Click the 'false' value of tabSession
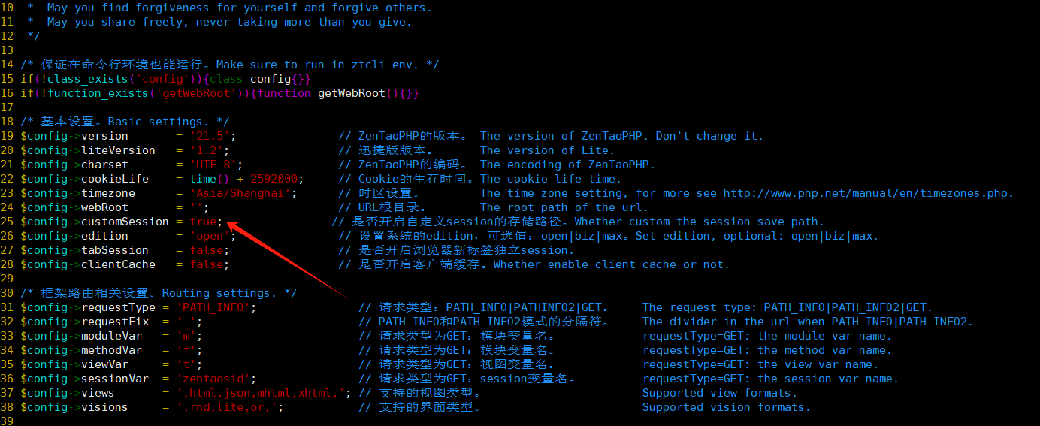The width and height of the screenshot is (1040, 426). 206,250
